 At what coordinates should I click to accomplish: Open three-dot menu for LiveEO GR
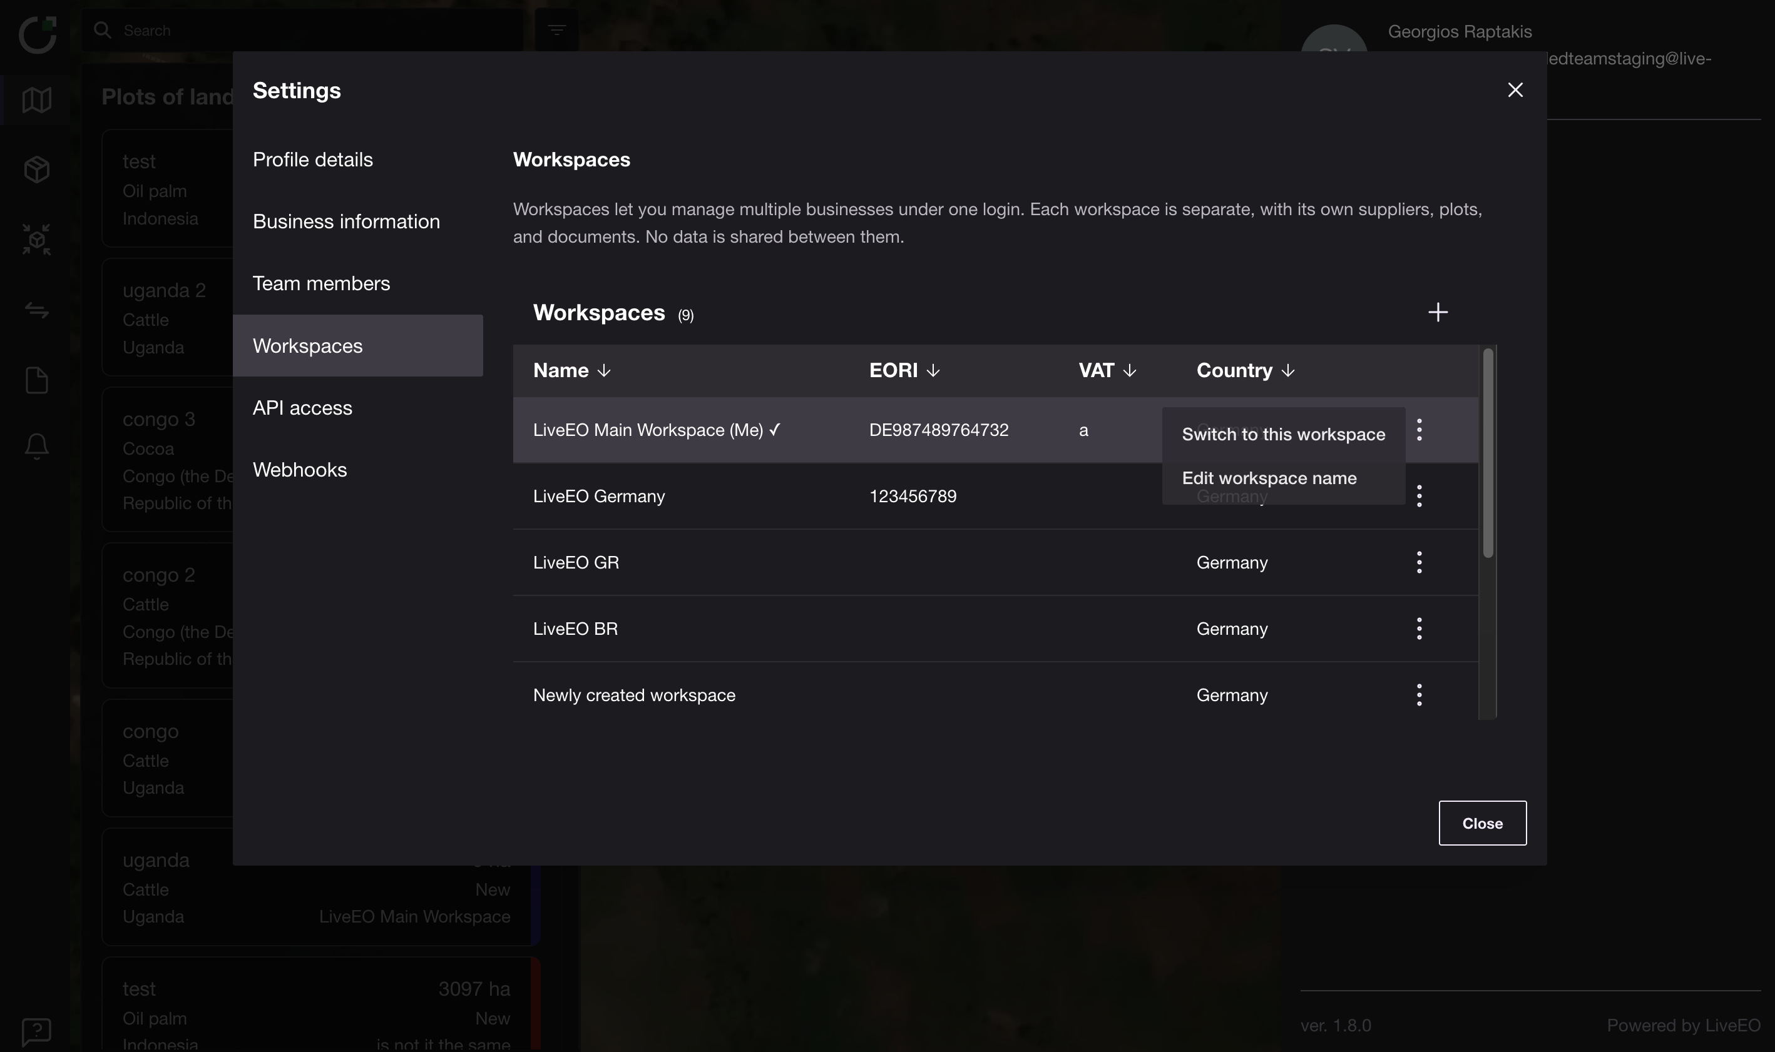coord(1419,562)
